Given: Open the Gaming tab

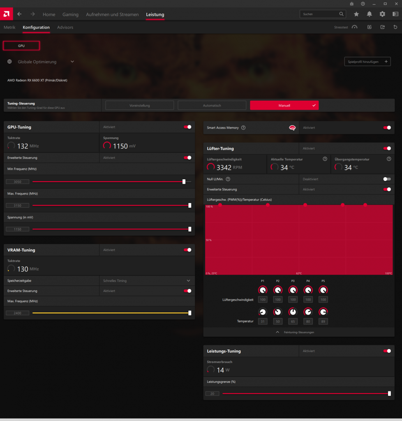Looking at the screenshot, I should pos(70,14).
